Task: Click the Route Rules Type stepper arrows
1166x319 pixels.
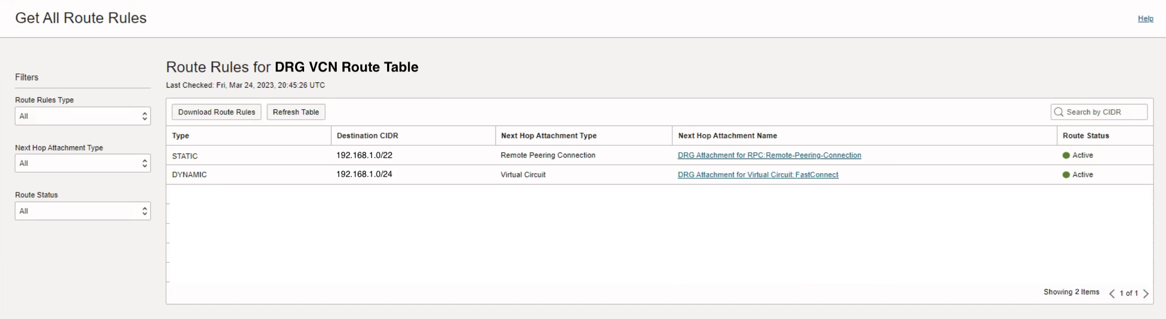Action: point(144,116)
